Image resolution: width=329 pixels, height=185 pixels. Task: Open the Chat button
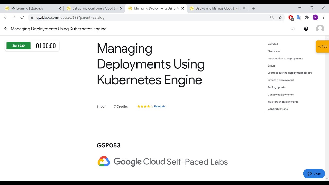click(314, 174)
